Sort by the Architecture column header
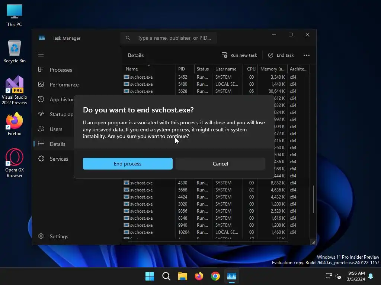Image resolution: width=381 pixels, height=285 pixels. click(298, 69)
